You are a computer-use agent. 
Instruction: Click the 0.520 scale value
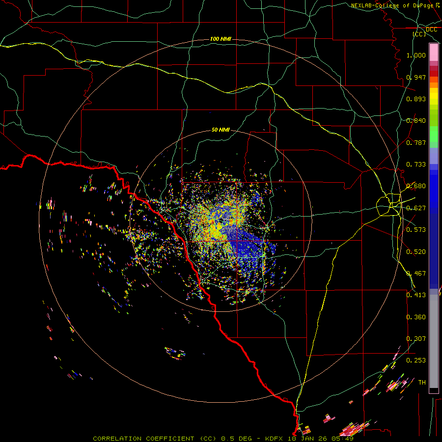(x=416, y=252)
